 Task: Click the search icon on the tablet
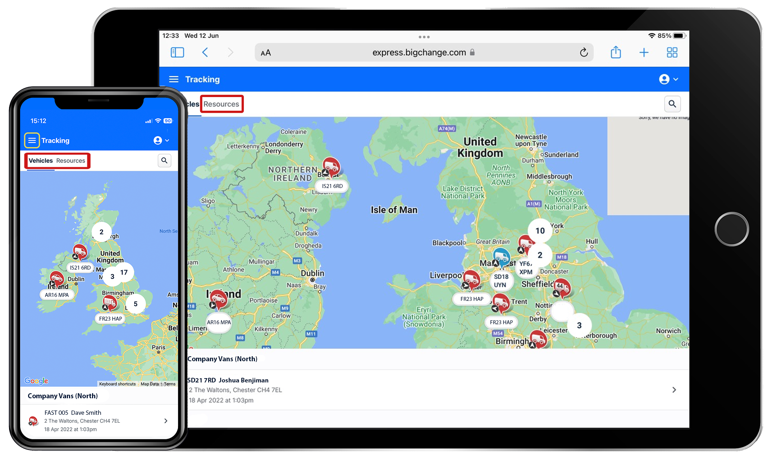[672, 104]
